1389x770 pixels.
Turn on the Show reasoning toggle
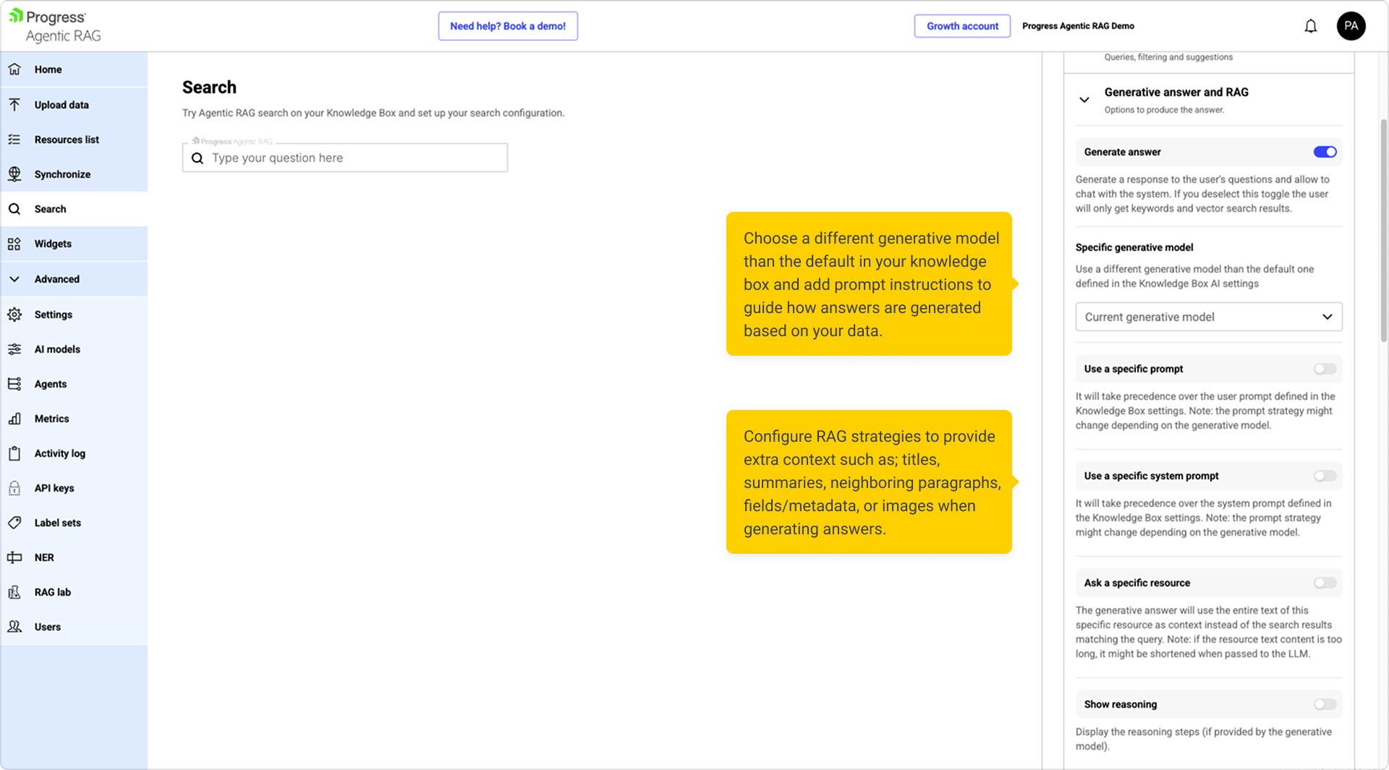click(x=1325, y=704)
